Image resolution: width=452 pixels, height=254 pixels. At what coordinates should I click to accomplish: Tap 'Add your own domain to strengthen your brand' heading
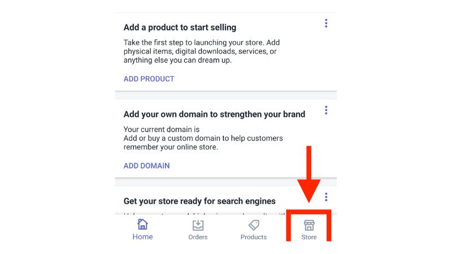214,115
